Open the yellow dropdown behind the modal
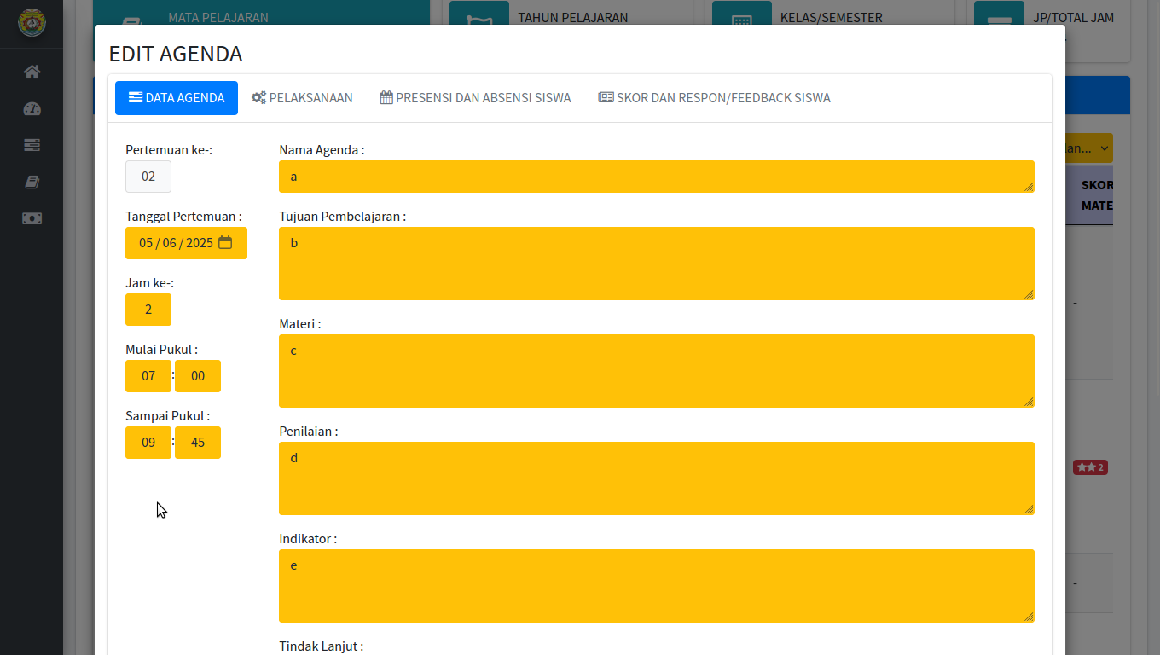Image resolution: width=1160 pixels, height=655 pixels. pos(1089,148)
